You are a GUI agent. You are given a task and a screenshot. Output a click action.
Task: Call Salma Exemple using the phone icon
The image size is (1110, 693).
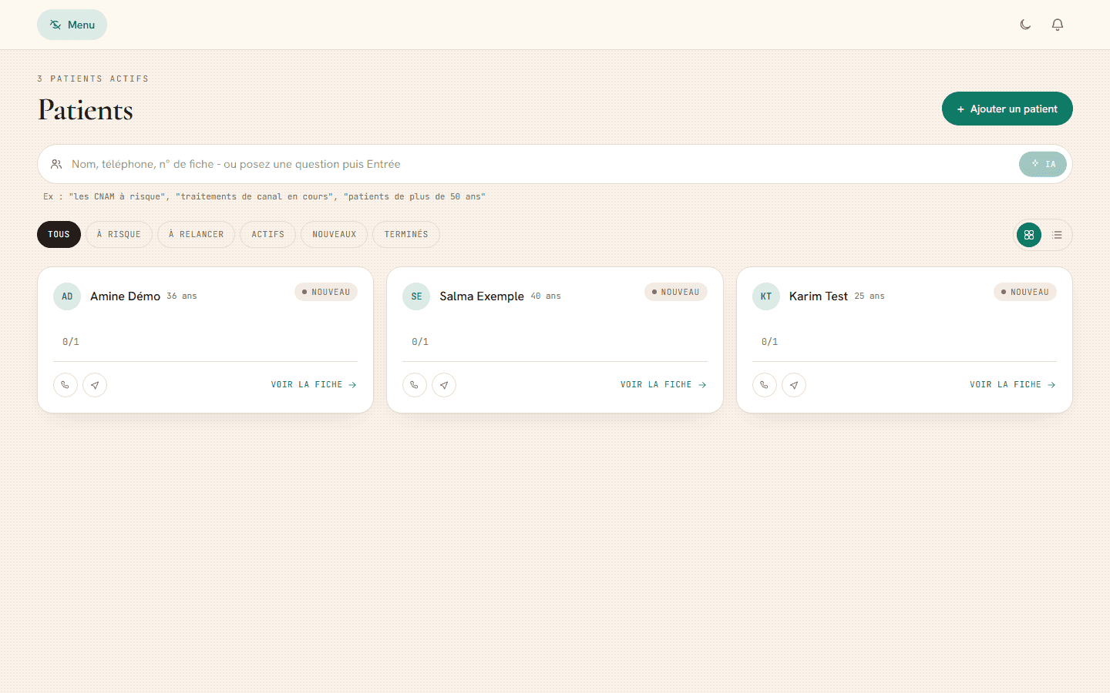tap(415, 385)
